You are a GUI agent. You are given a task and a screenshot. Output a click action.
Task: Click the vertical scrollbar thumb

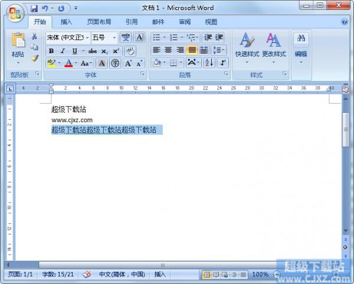[345, 129]
